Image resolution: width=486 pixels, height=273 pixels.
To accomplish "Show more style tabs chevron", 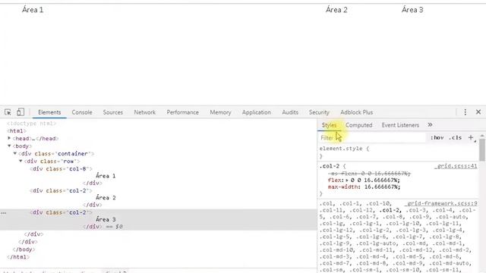I will (430, 124).
